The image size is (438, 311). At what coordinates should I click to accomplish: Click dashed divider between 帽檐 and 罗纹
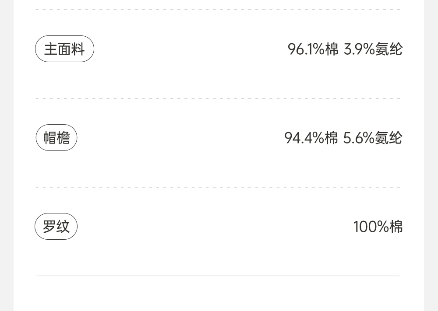pos(218,187)
